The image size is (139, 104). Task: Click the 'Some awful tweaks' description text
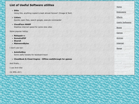click(31, 55)
